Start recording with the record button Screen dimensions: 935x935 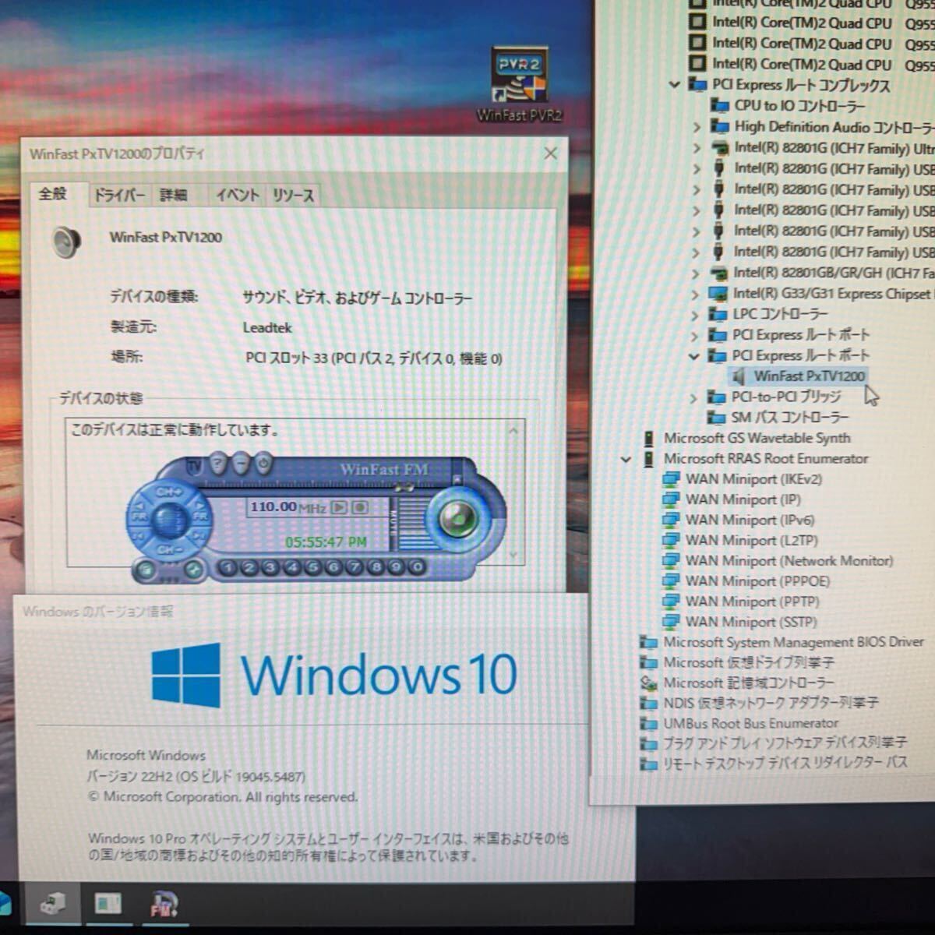tap(359, 507)
